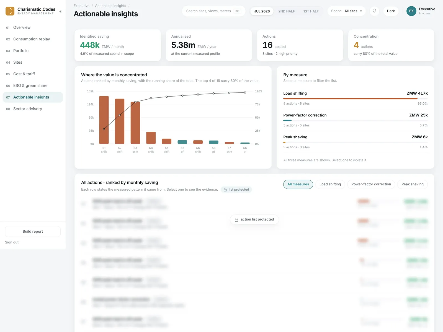Select Peak shaving measure row
443x332 pixels.
coord(355,142)
